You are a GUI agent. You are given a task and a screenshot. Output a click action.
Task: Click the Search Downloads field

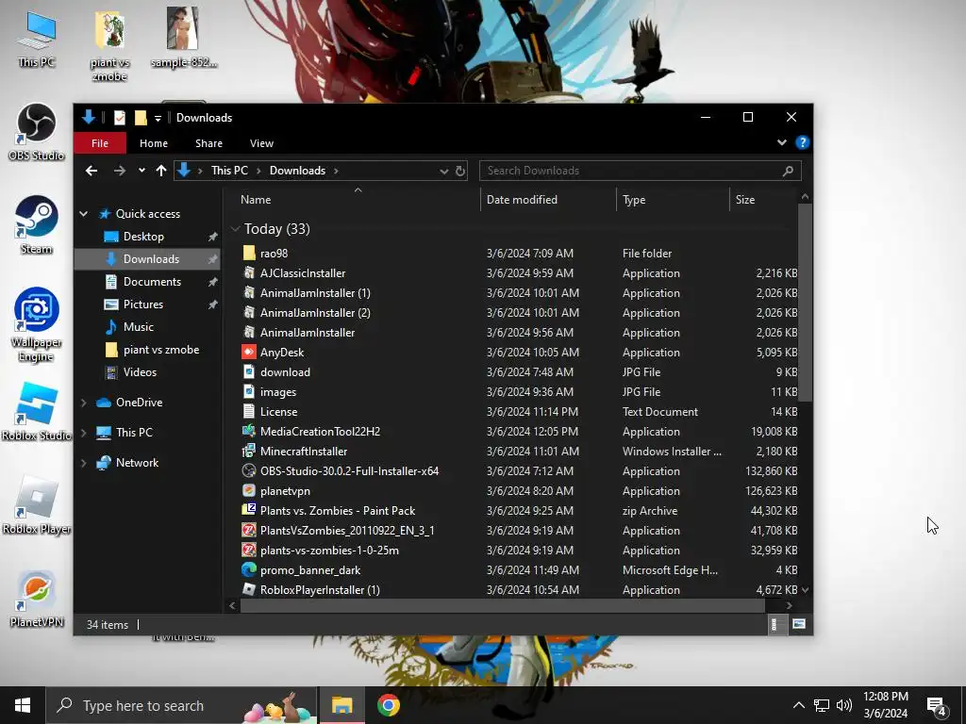[x=641, y=171]
